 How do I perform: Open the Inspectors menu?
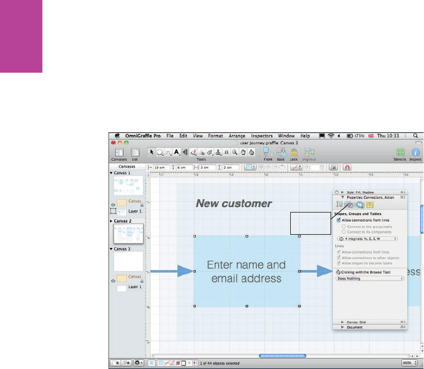[x=262, y=136]
